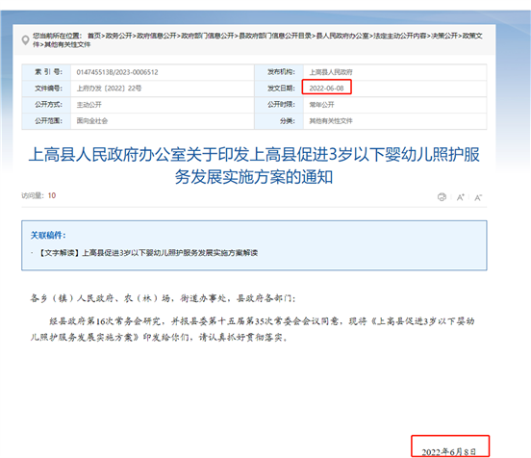Click the 主动公开 disclosure method value
Viewport: 531px width, 458px height.
coord(89,105)
